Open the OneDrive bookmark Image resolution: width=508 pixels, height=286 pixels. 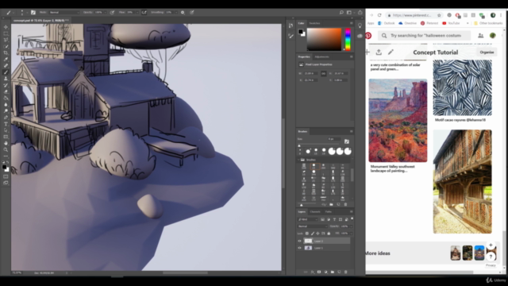407,23
